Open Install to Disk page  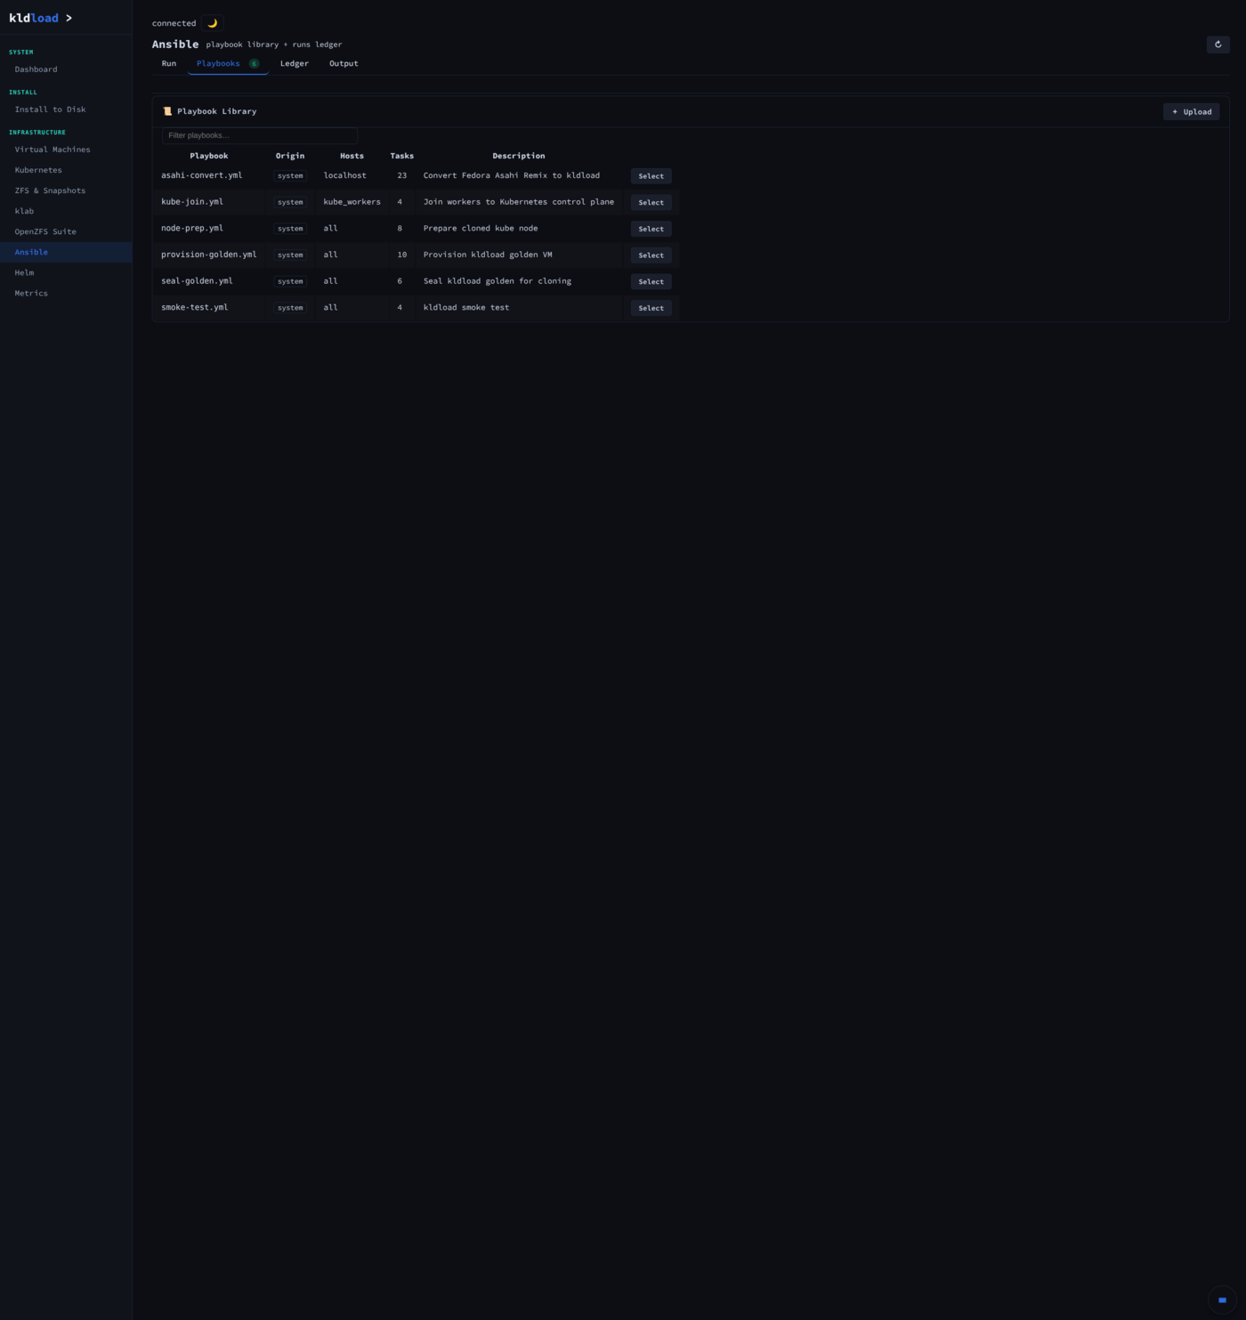(66, 109)
